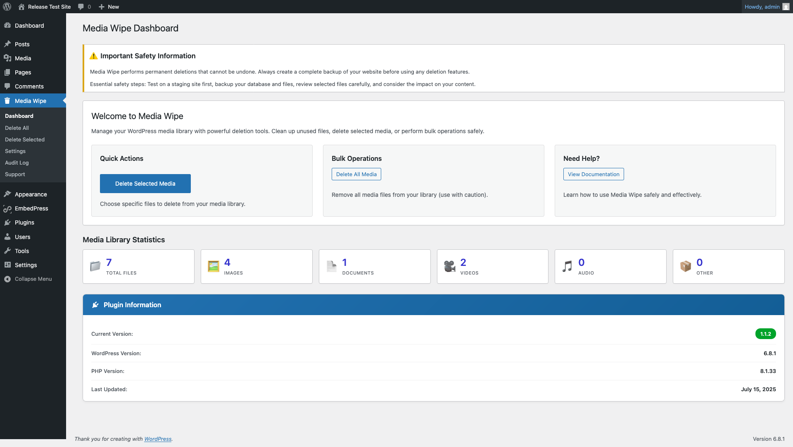Open the Support submenu item

pyautogui.click(x=15, y=174)
